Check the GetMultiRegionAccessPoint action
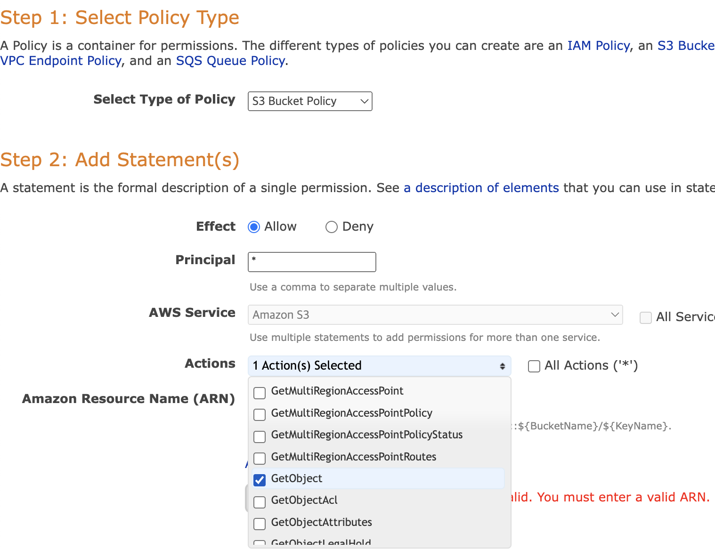This screenshot has height=549, width=715. click(x=260, y=392)
